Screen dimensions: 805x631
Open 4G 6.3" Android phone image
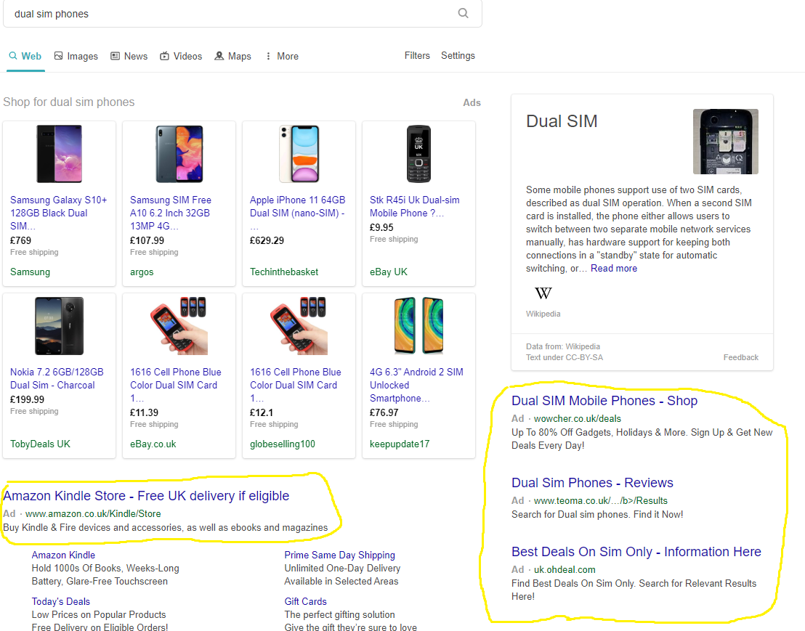pos(419,326)
